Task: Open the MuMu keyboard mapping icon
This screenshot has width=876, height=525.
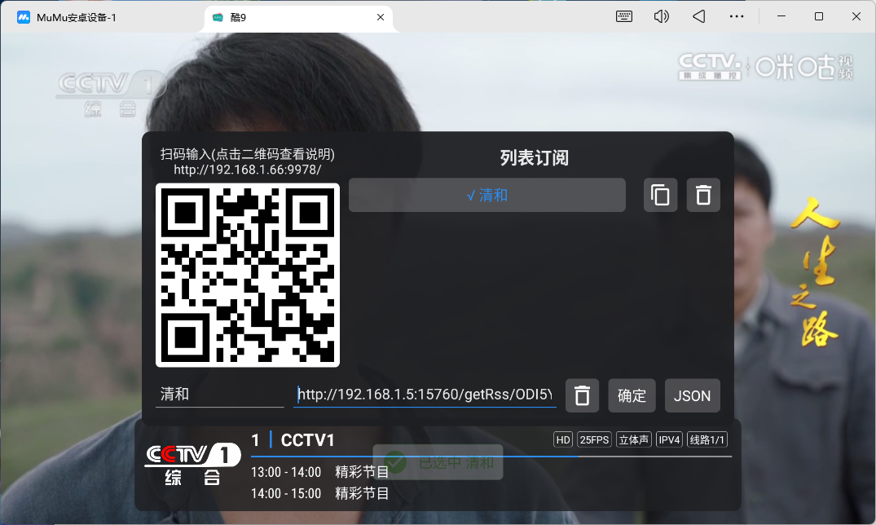Action: 623,17
